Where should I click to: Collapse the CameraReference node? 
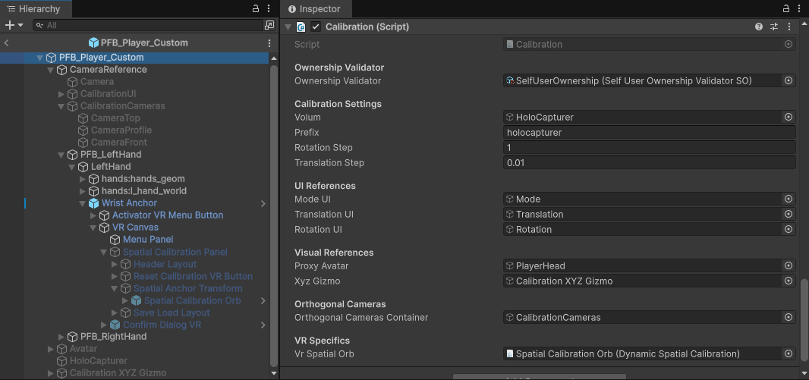pos(51,70)
